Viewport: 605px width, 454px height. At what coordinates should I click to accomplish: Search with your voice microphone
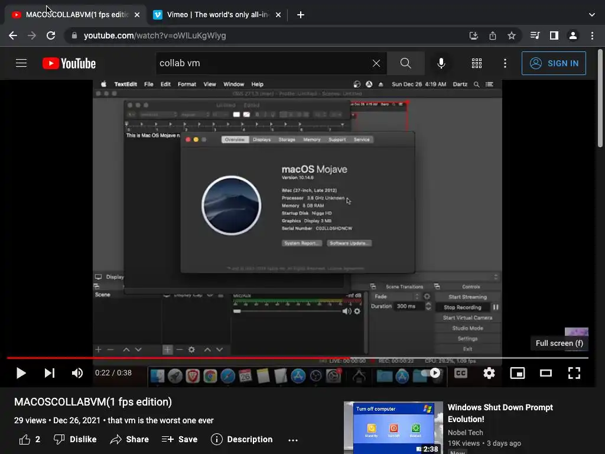point(441,63)
